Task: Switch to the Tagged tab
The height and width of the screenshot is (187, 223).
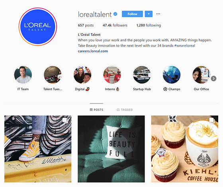Action: tap(125, 109)
